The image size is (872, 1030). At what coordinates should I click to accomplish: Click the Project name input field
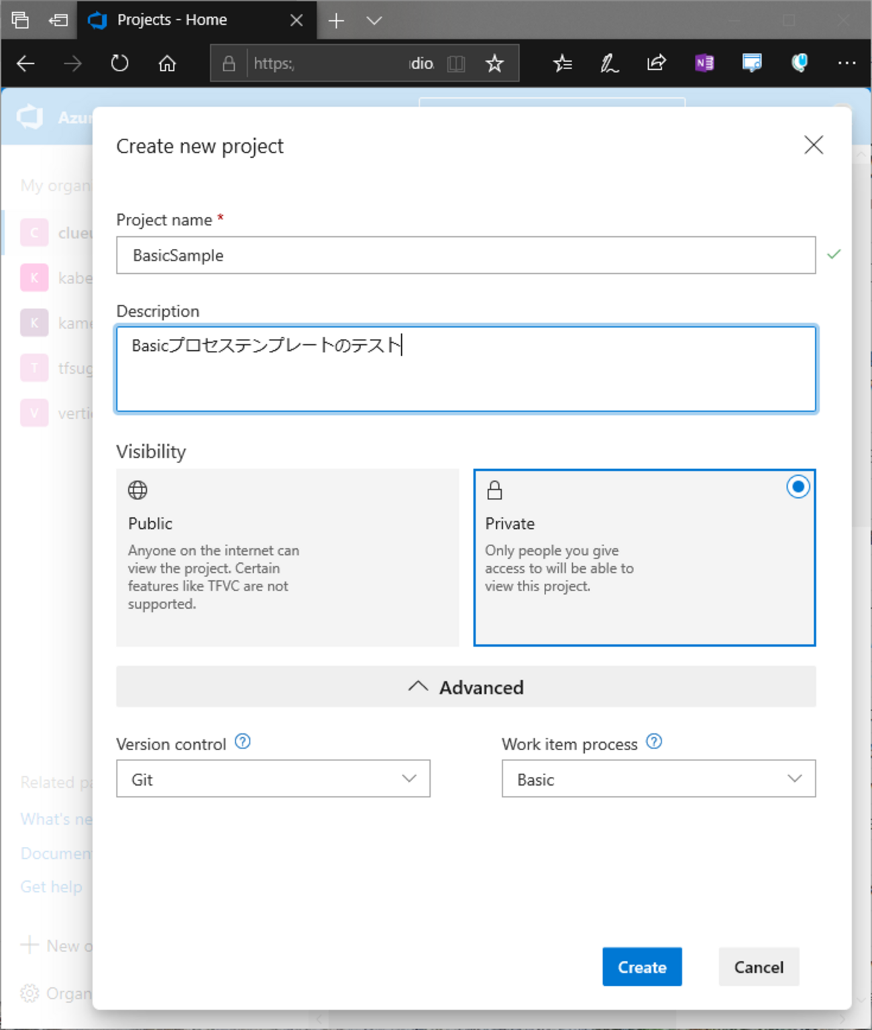466,255
